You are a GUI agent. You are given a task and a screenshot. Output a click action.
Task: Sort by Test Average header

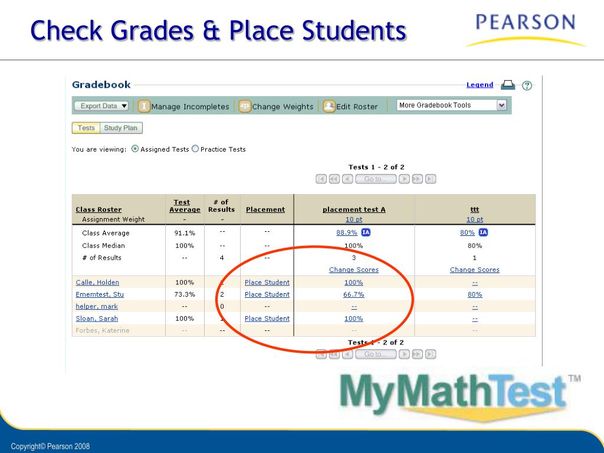185,206
